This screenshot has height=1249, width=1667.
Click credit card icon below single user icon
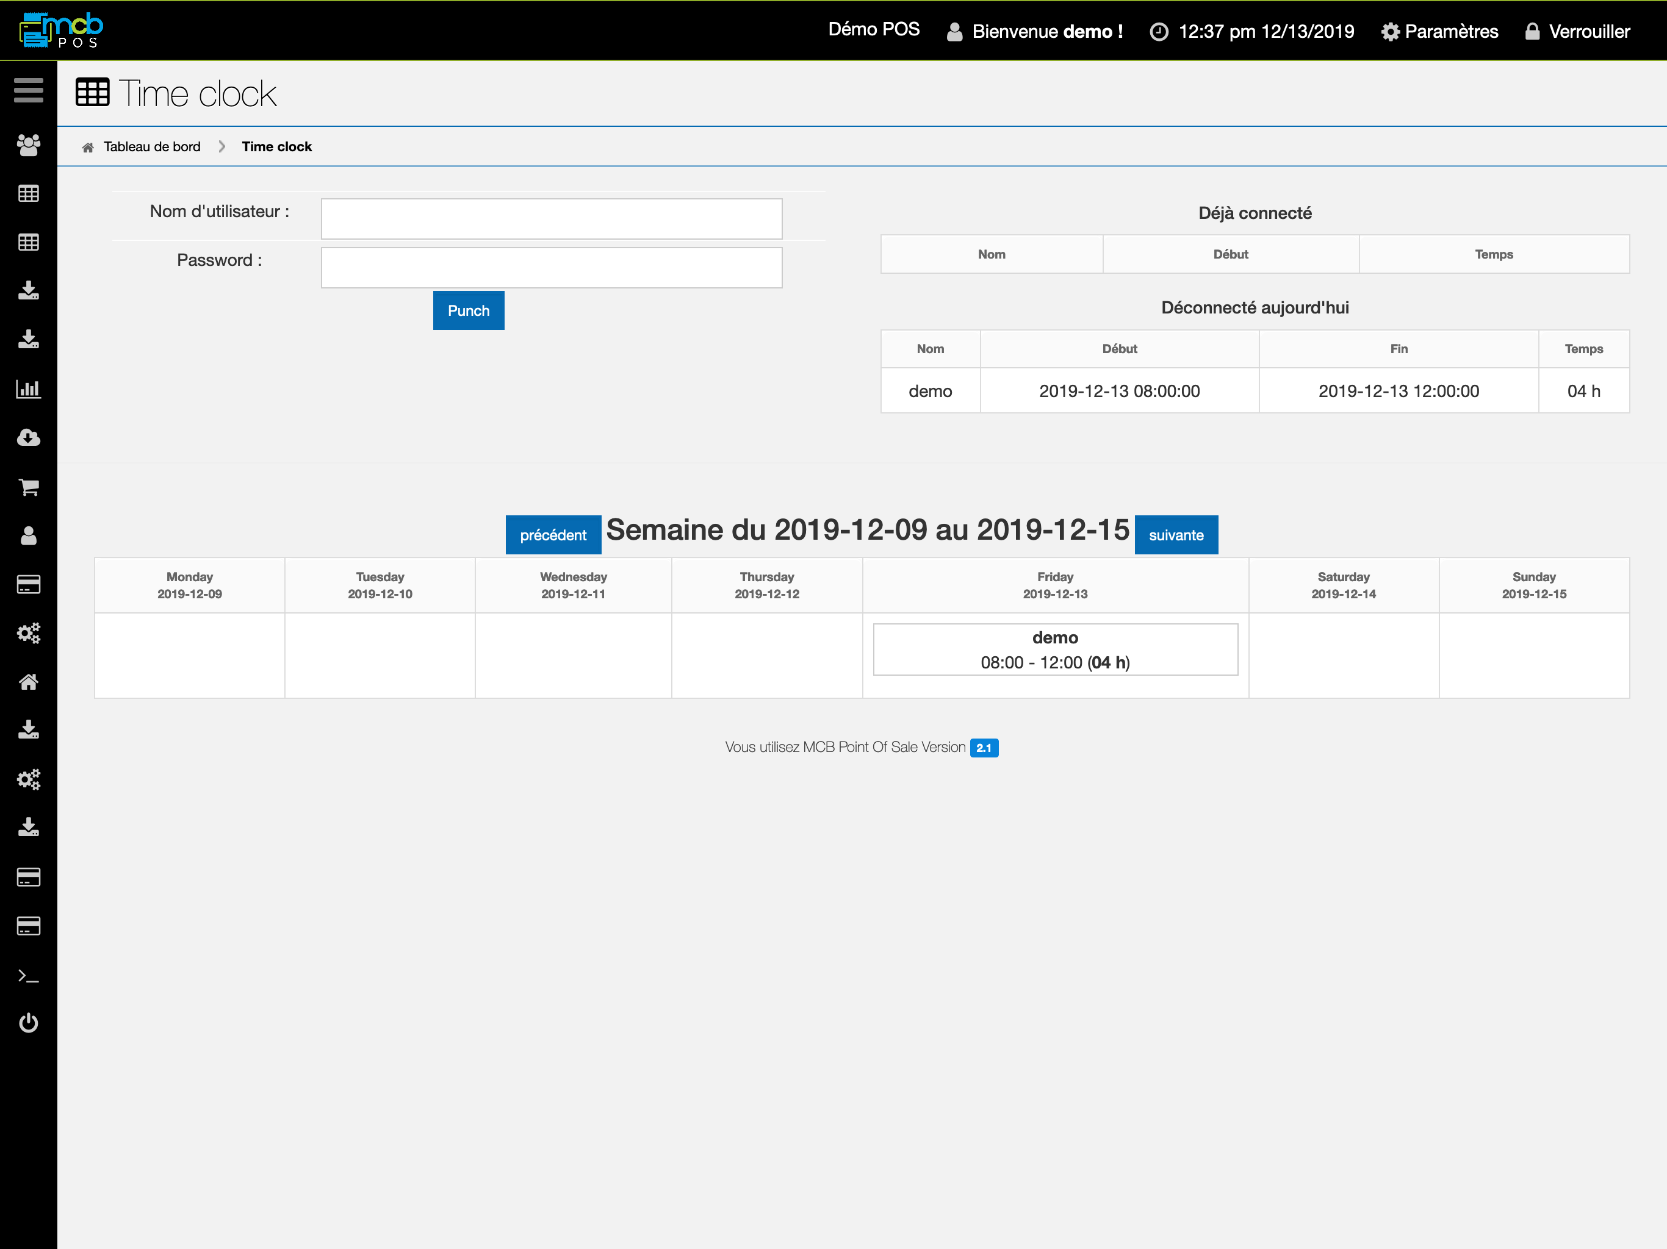pos(29,585)
